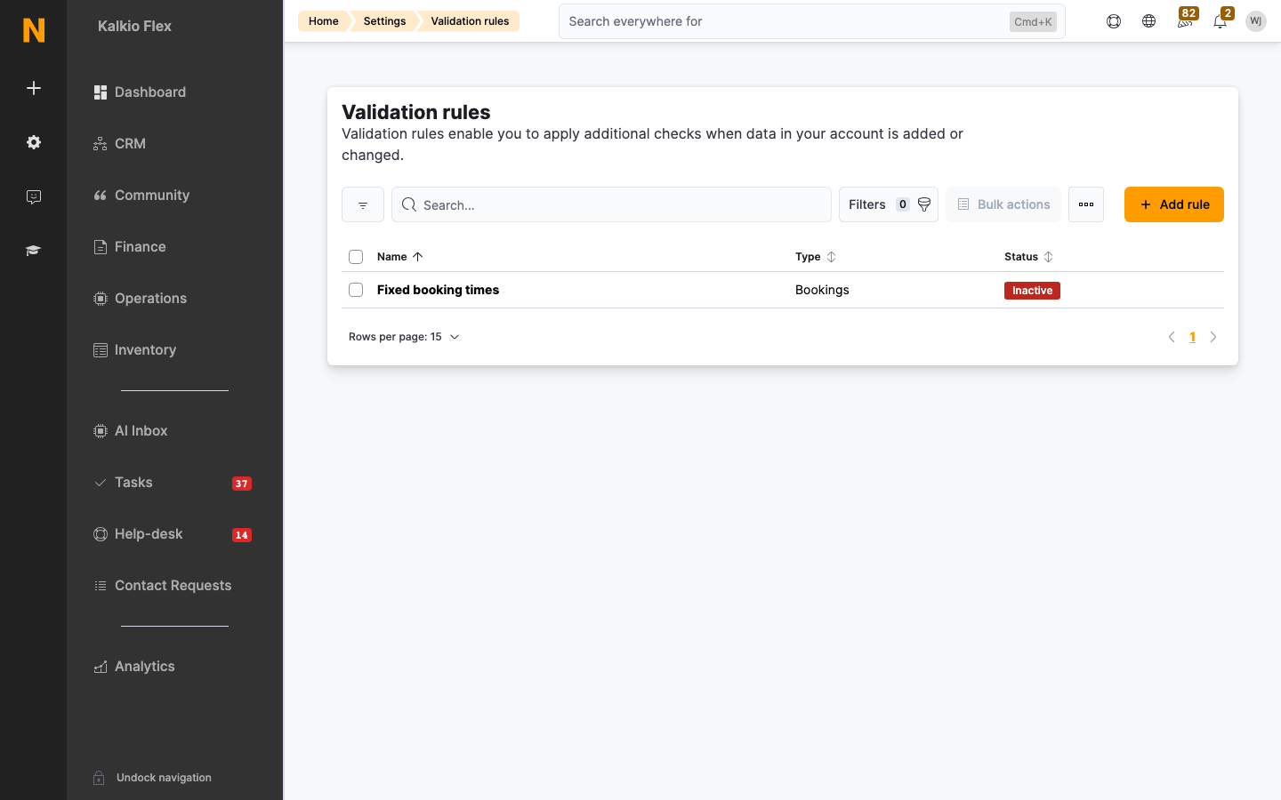Open the globe language icon
The image size is (1281, 800).
(x=1149, y=21)
